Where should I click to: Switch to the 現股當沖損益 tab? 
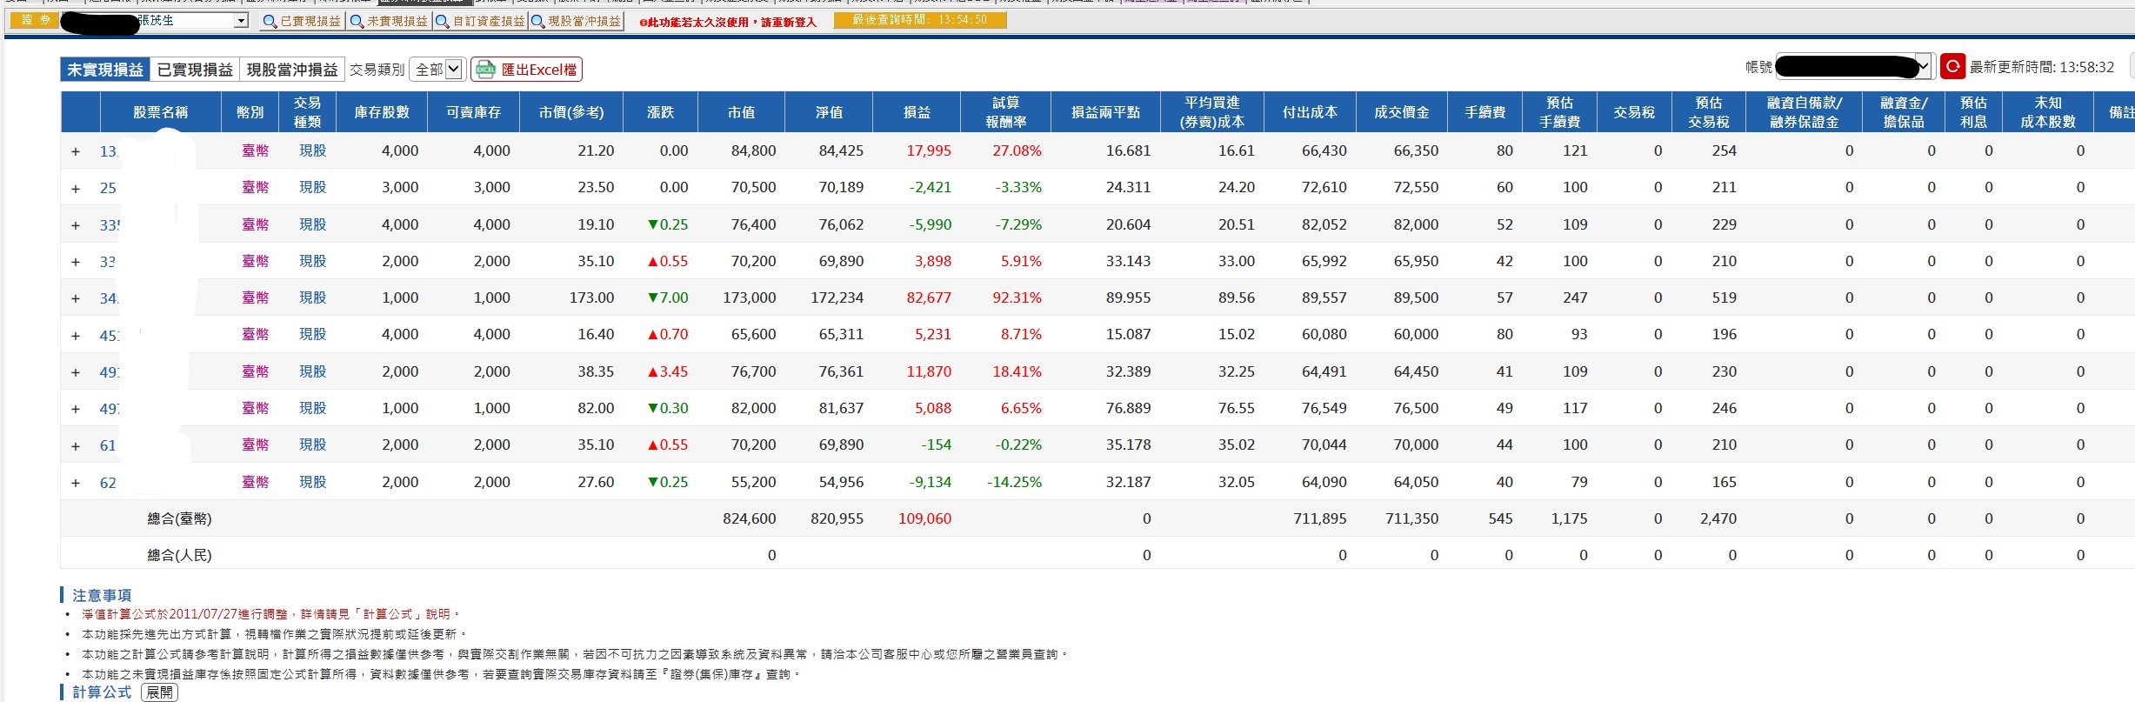tap(292, 70)
